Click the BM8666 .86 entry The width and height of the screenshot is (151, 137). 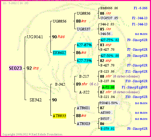109,8
